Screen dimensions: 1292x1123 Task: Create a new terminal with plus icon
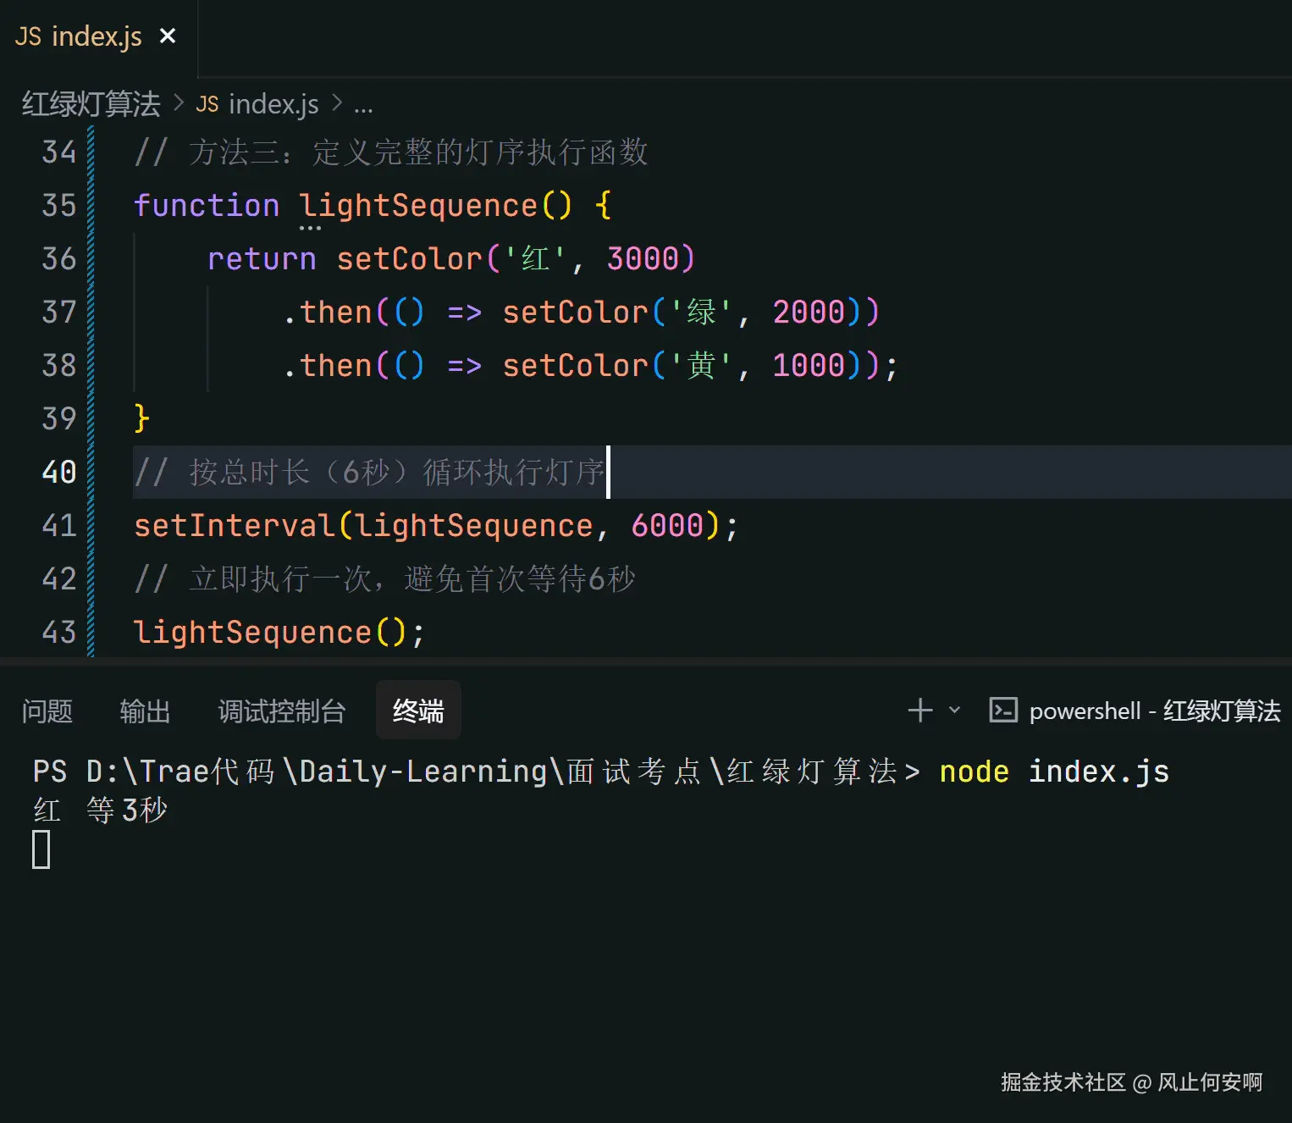point(920,710)
